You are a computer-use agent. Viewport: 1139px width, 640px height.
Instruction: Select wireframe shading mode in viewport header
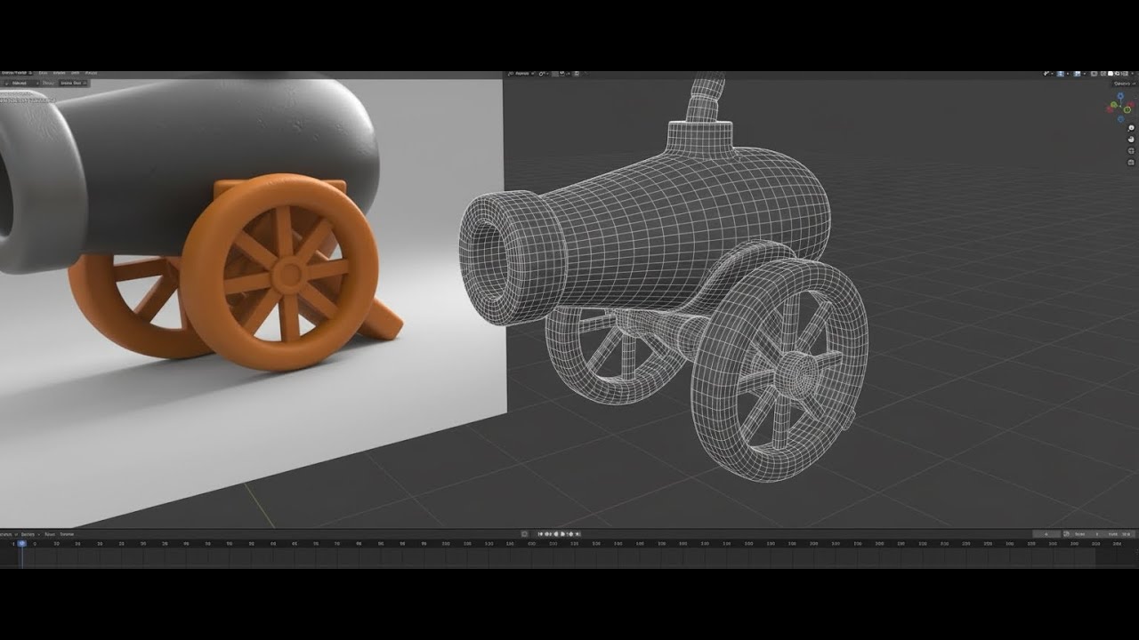click(x=1103, y=74)
